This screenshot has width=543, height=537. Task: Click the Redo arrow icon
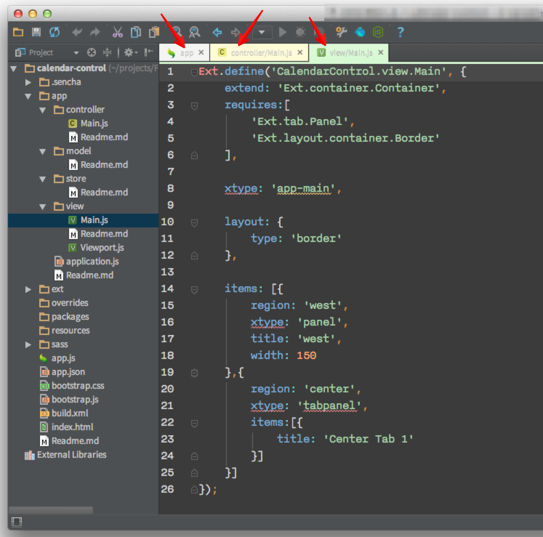[95, 32]
